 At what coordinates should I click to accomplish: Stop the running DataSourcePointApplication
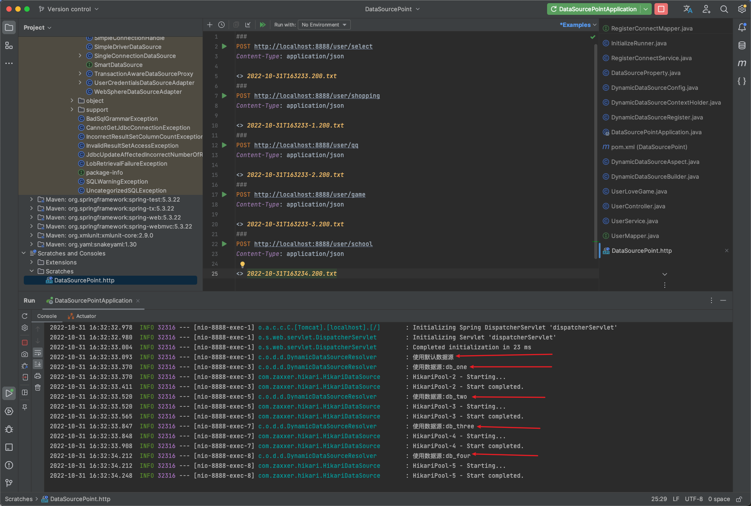tap(661, 9)
